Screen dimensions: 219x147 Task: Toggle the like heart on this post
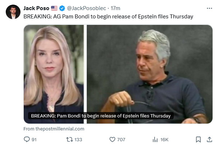112,139
